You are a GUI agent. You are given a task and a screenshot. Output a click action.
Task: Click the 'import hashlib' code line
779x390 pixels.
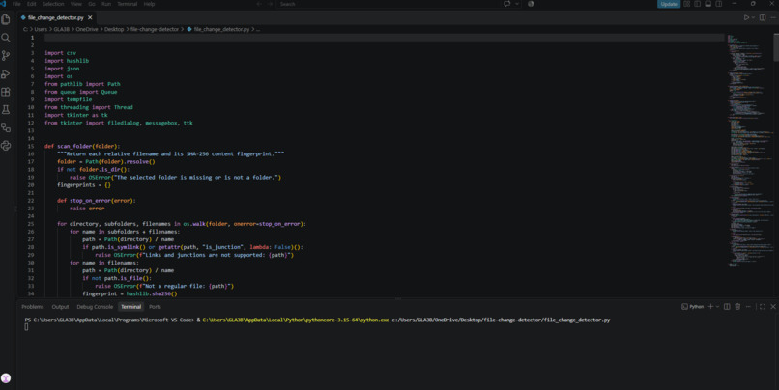[x=67, y=61]
